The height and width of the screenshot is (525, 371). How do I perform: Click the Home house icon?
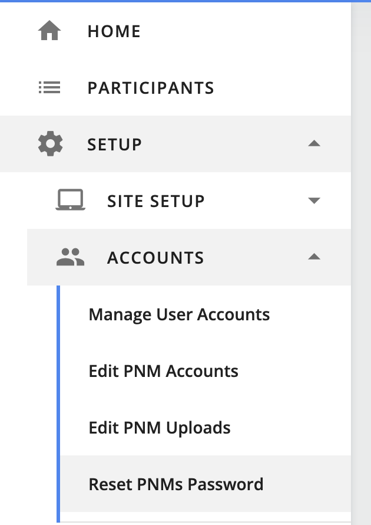[x=49, y=31]
